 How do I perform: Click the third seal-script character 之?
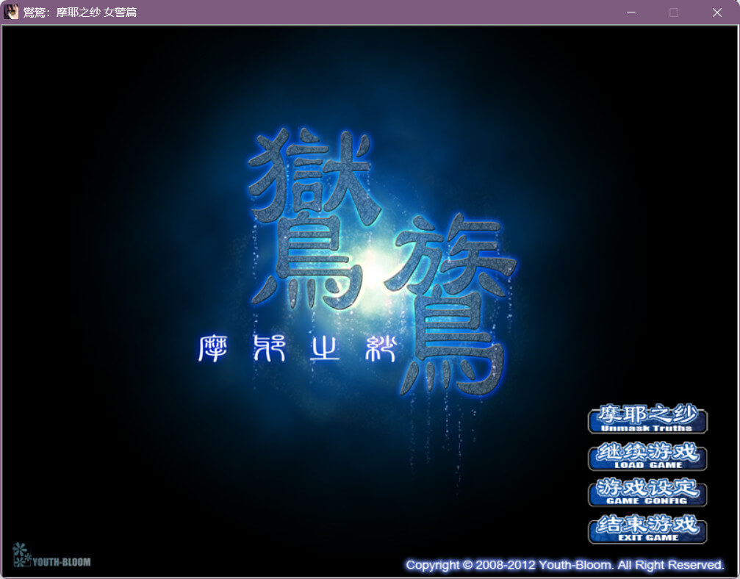click(x=323, y=348)
